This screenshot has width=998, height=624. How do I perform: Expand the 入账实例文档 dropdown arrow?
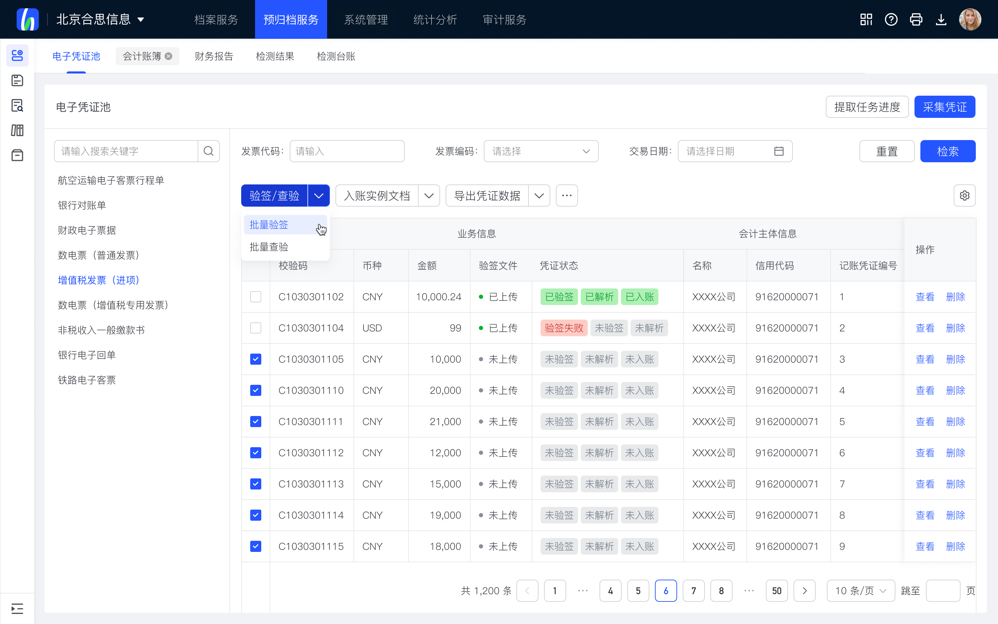tap(429, 196)
